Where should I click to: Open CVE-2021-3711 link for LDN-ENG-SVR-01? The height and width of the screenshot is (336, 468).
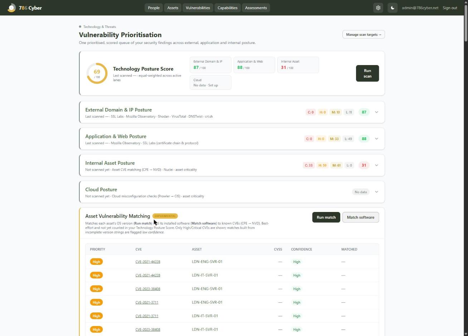(x=147, y=302)
